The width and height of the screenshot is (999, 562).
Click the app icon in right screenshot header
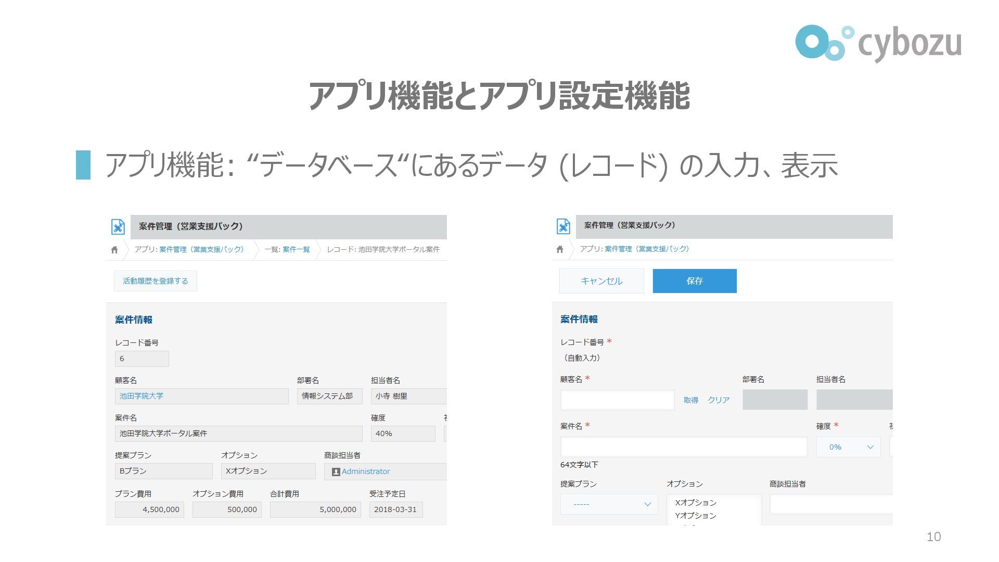tap(563, 226)
